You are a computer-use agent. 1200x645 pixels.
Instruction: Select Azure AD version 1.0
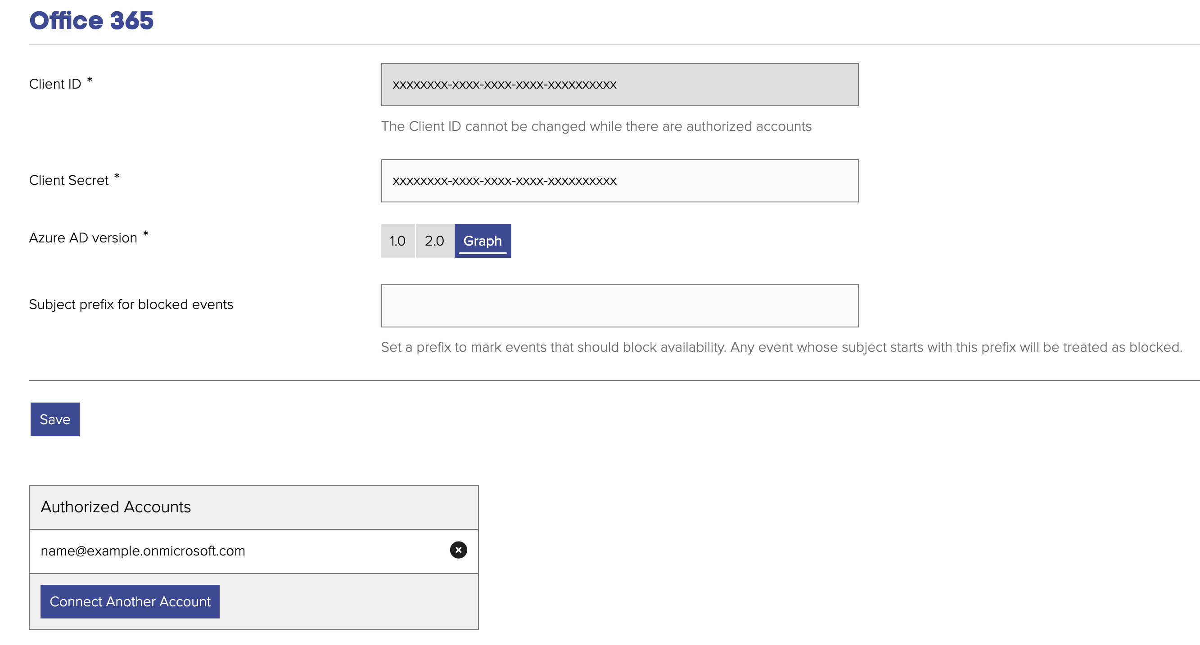coord(398,241)
